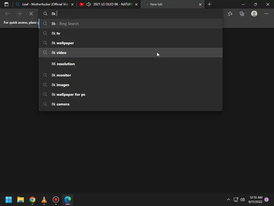Go back with the back arrow
This screenshot has width=274, height=206.
(7, 14)
